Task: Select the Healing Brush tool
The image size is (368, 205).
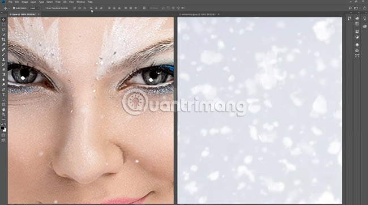Action: click(x=3, y=49)
